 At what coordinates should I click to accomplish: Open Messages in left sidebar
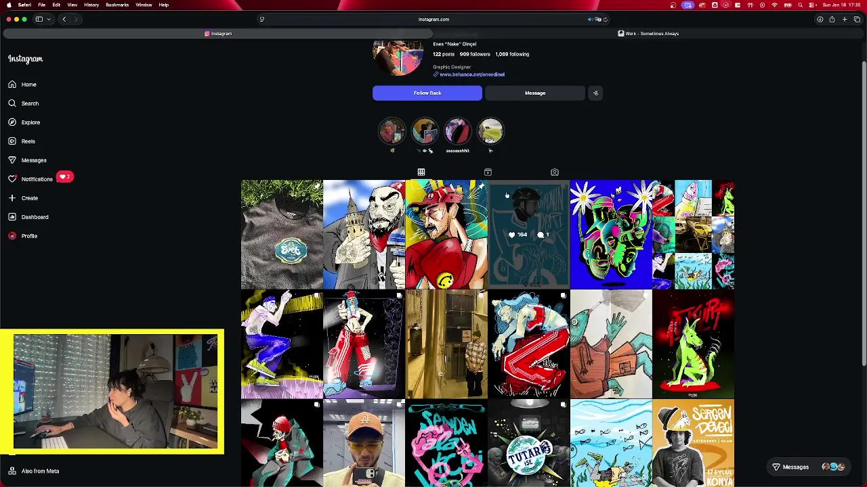(x=27, y=160)
